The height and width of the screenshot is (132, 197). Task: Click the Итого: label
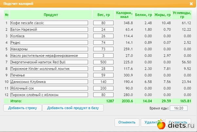click(16, 101)
